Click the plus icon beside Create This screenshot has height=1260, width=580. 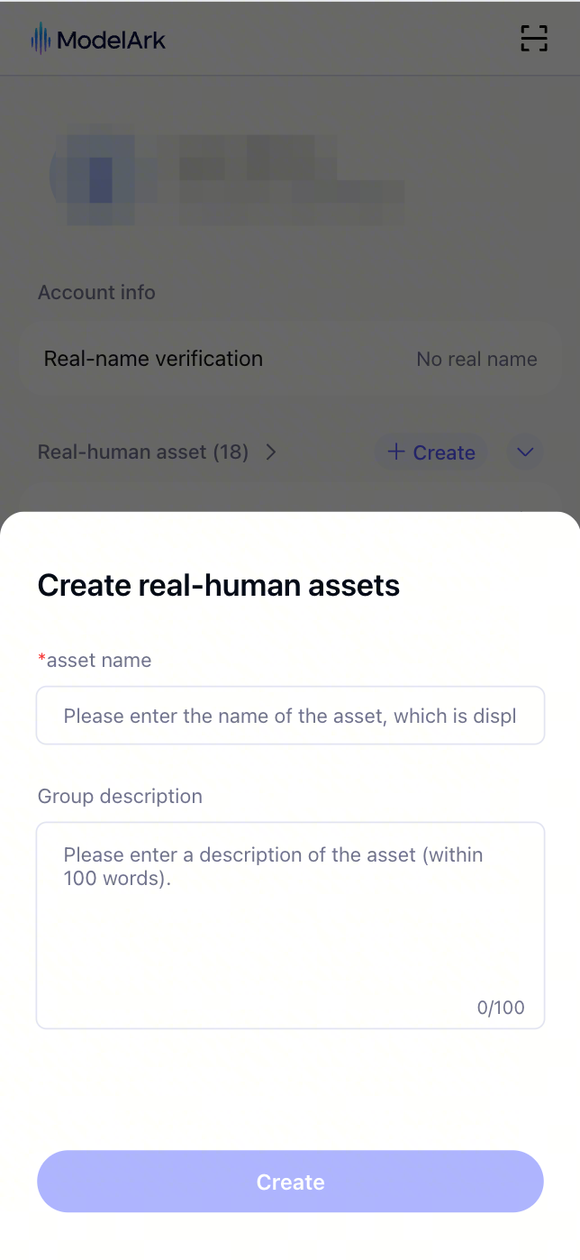(396, 452)
